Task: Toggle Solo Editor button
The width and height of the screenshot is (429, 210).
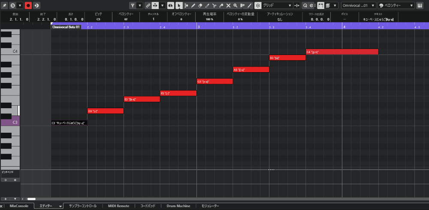Action: [12, 6]
